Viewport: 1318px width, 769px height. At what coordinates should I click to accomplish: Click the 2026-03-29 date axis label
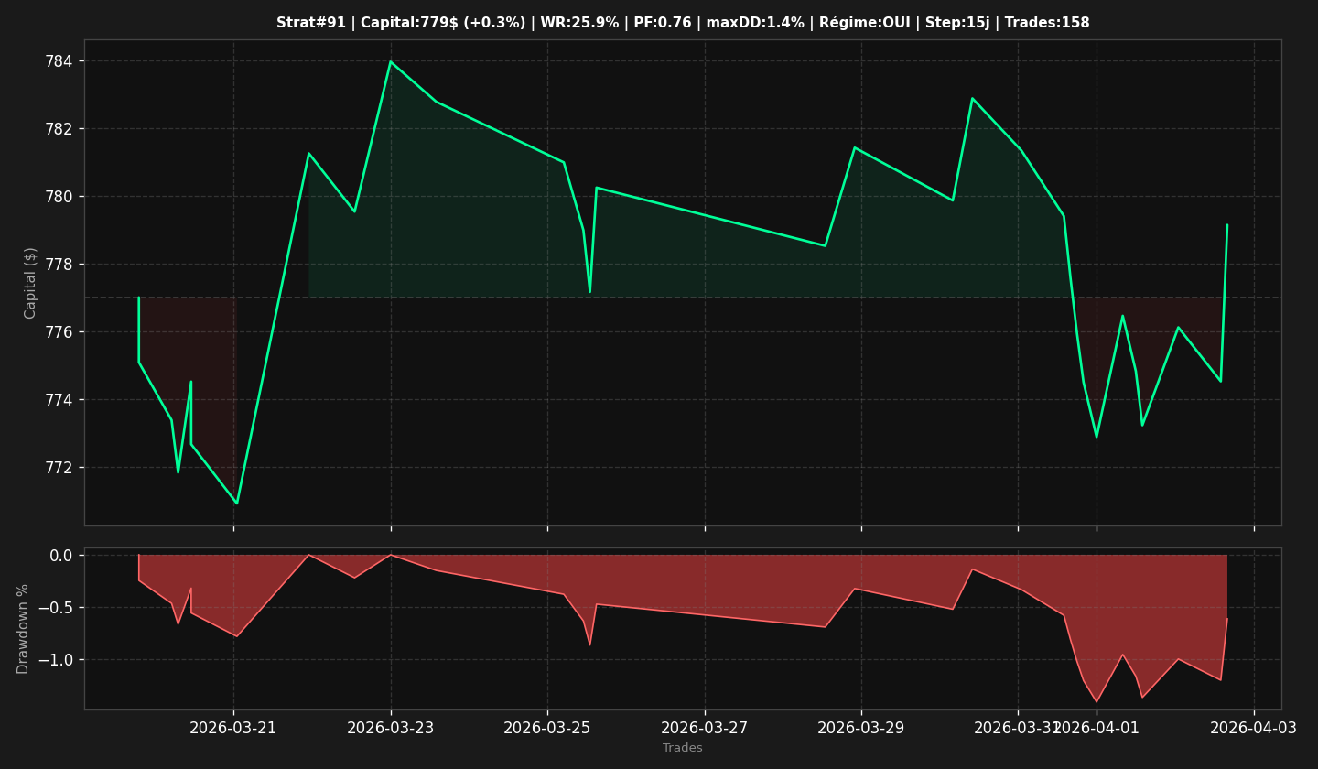(861, 728)
